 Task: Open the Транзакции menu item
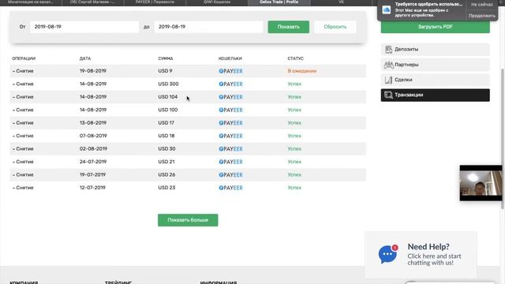pos(435,95)
